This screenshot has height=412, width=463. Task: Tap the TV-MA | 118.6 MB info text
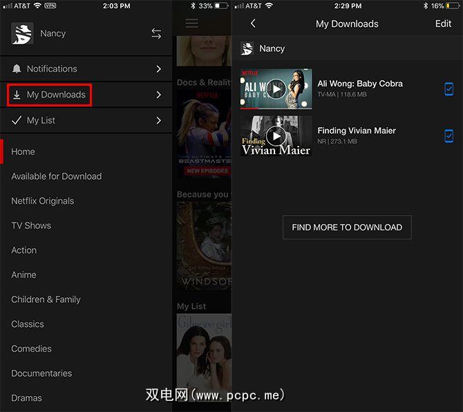342,95
